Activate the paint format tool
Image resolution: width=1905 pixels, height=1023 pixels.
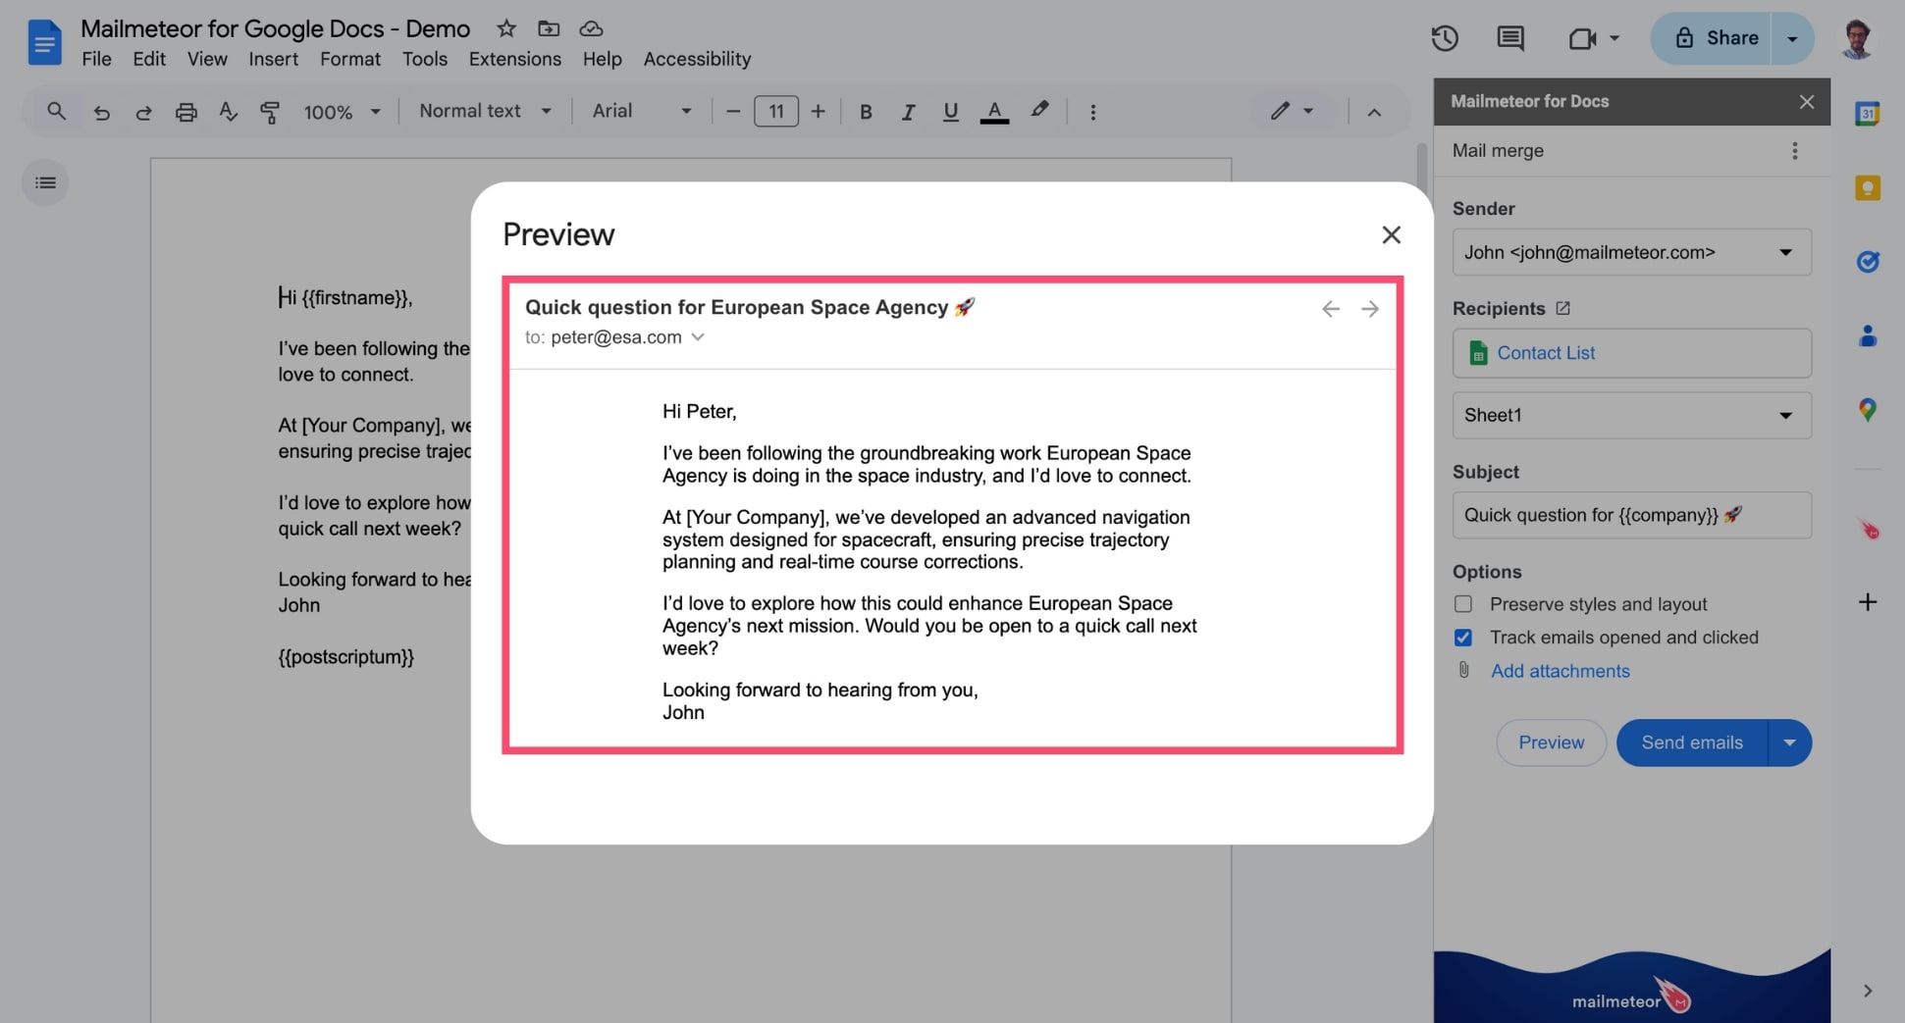coord(270,112)
